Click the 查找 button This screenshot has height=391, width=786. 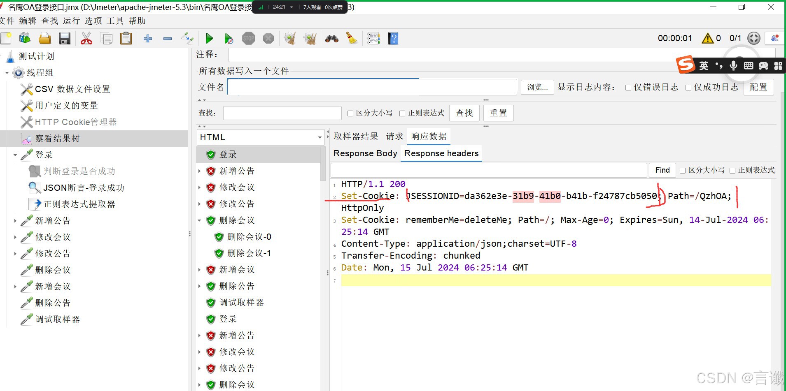click(464, 113)
